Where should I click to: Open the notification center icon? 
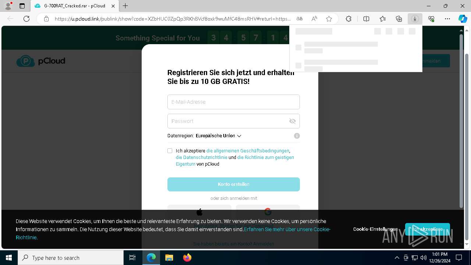(x=459, y=258)
